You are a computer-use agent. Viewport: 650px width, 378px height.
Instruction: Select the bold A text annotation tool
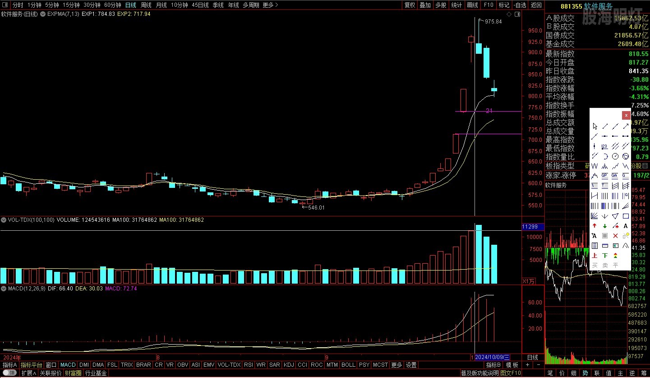pos(626,226)
